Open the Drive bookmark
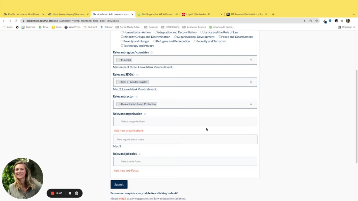Image resolution: width=358 pixels, height=201 pixels. coord(44,27)
